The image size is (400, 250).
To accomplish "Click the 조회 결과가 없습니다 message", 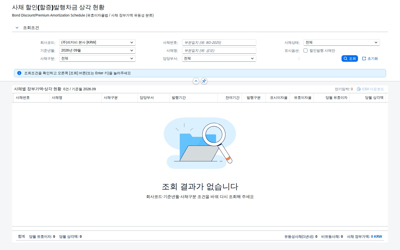I will pyautogui.click(x=200, y=187).
